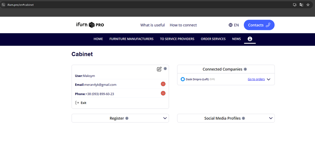Click the ifurn PRO logo

pos(90,25)
